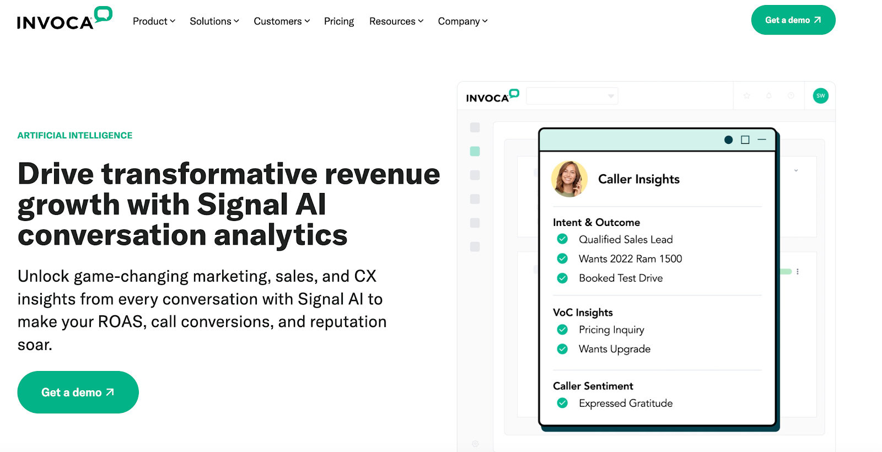Screen dimensions: 882x452
Task: Click the VoC Insights section title
Action: coord(583,312)
